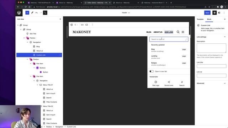This screenshot has width=228, height=128.
Task: Click the Link title input field
Action: click(x=211, y=66)
